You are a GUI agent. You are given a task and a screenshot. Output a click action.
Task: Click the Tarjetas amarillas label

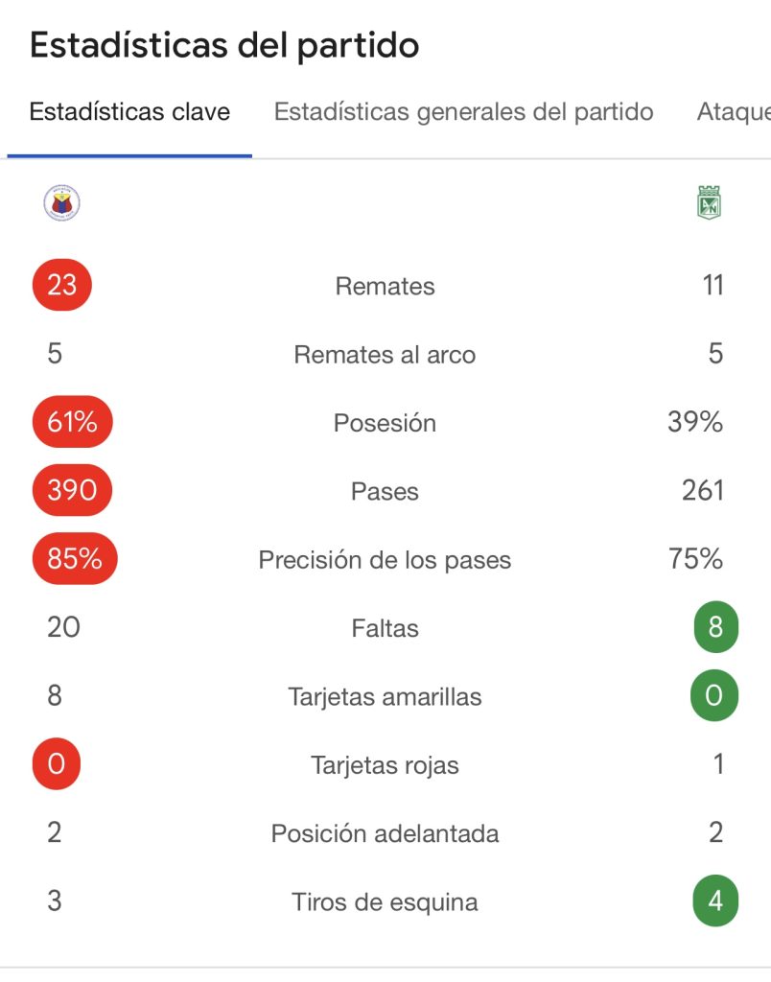click(x=385, y=697)
